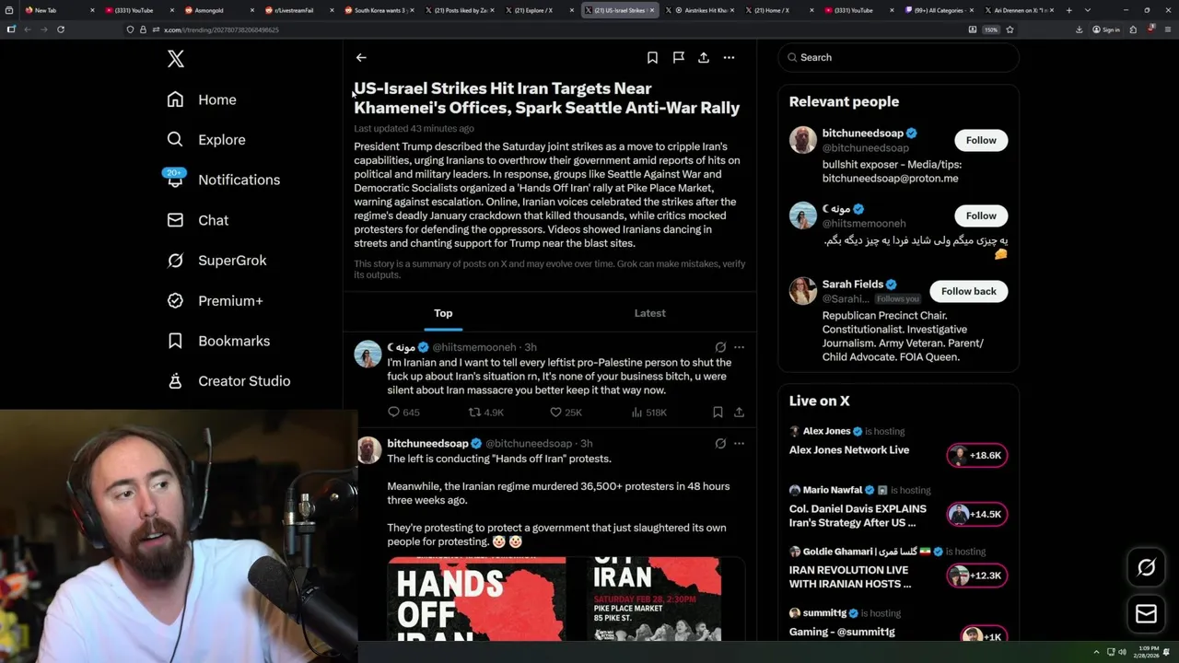Image resolution: width=1179 pixels, height=663 pixels.
Task: Open more options on مونه's post
Action: point(739,347)
